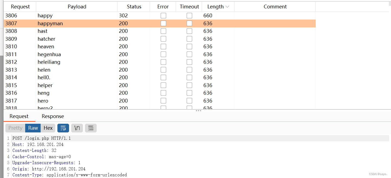This screenshot has height=178, width=391.
Task: Select the Request tab
Action: 19,116
